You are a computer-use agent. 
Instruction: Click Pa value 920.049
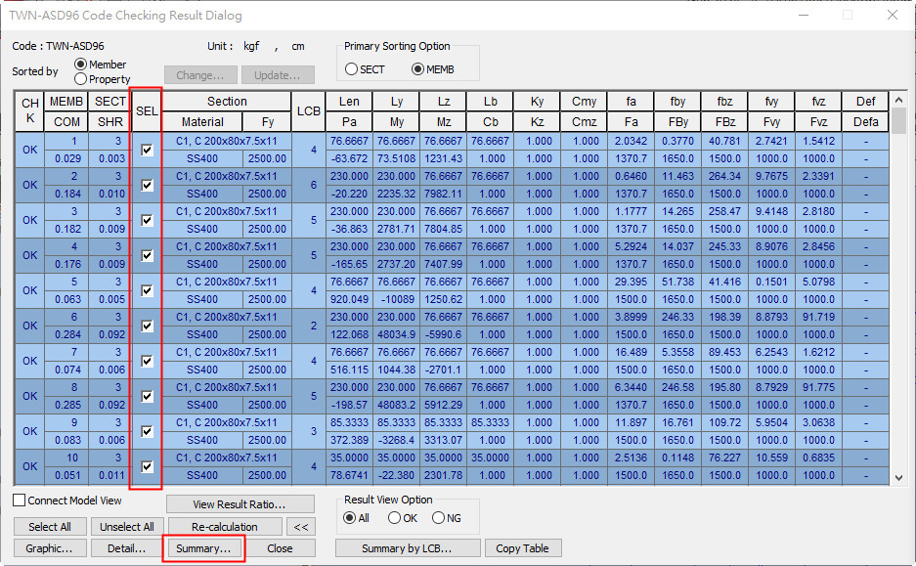[x=349, y=299]
